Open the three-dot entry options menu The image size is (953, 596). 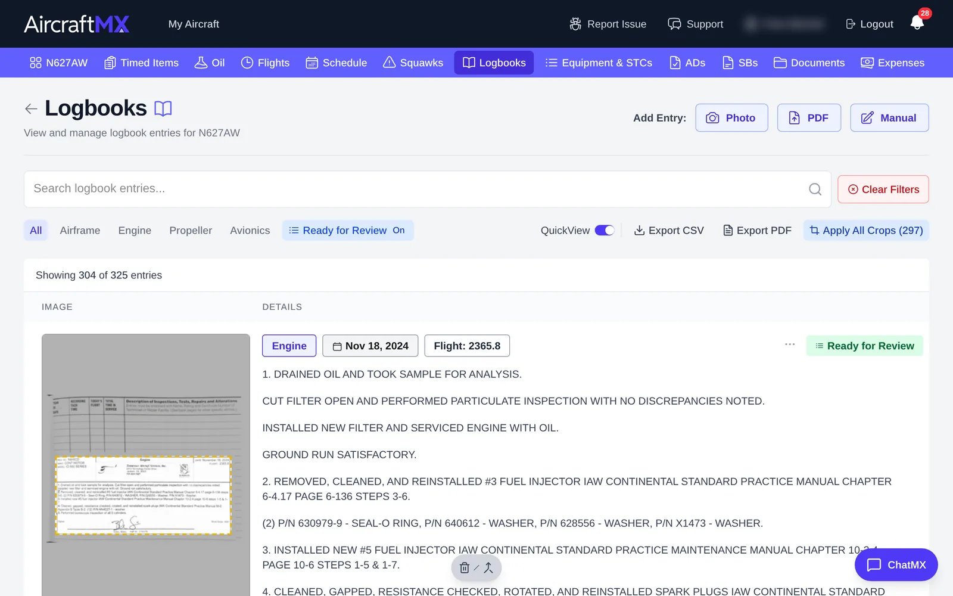click(x=790, y=344)
